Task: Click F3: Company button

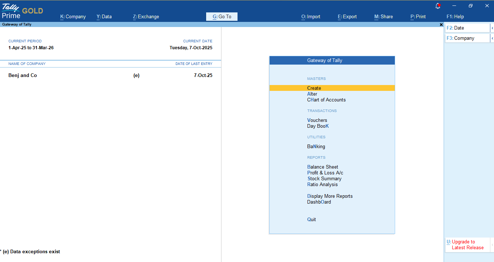Action: point(467,38)
